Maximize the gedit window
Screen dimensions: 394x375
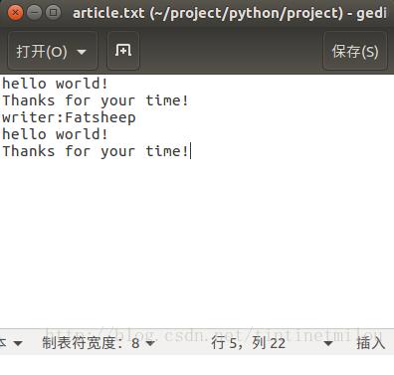(x=53, y=13)
